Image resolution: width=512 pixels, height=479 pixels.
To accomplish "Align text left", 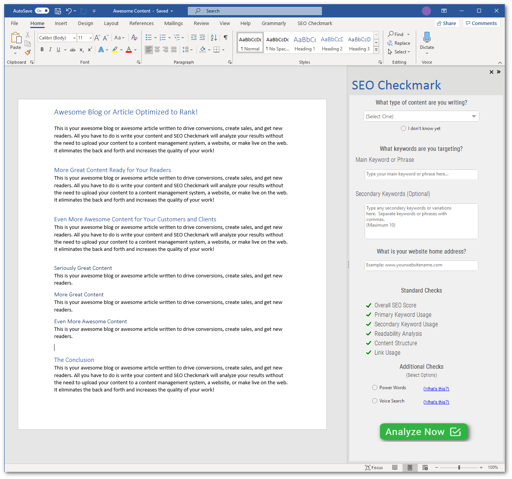I will click(x=149, y=50).
